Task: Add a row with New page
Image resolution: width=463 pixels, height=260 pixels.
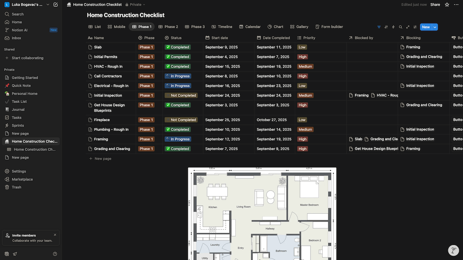Action: (100, 158)
